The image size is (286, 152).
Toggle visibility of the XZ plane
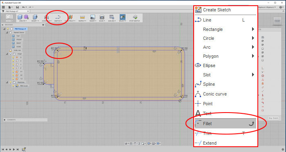point(13,75)
